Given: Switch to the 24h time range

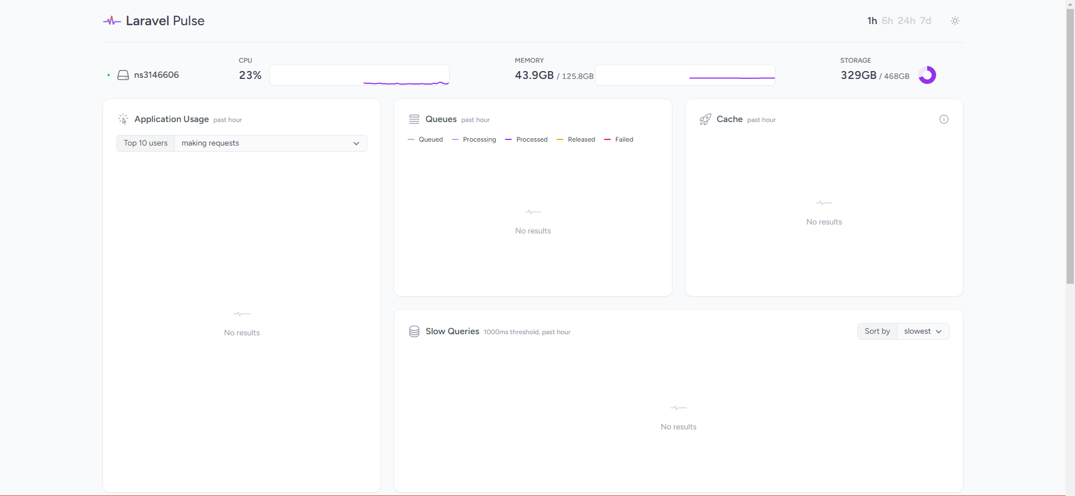Looking at the screenshot, I should click(906, 21).
